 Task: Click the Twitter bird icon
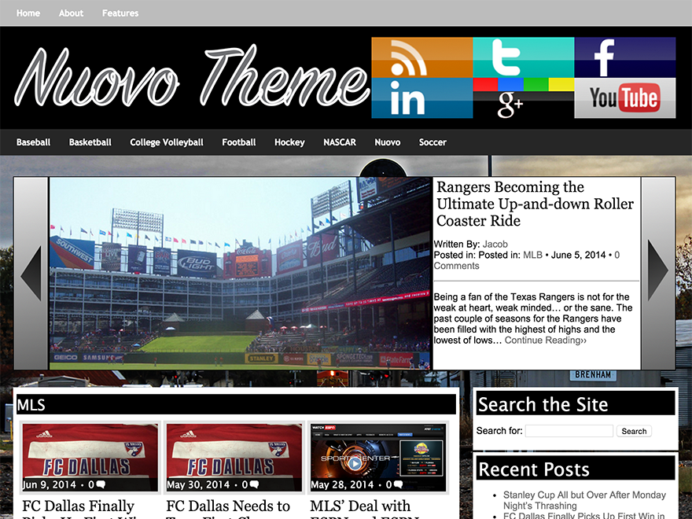tap(523, 57)
